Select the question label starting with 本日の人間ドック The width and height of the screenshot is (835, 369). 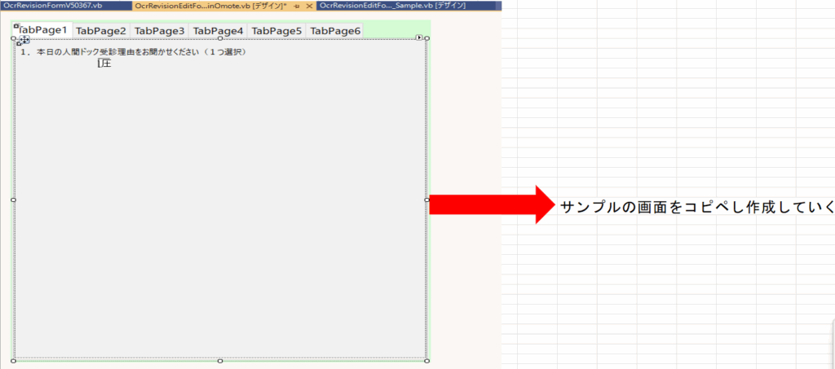[x=133, y=52]
